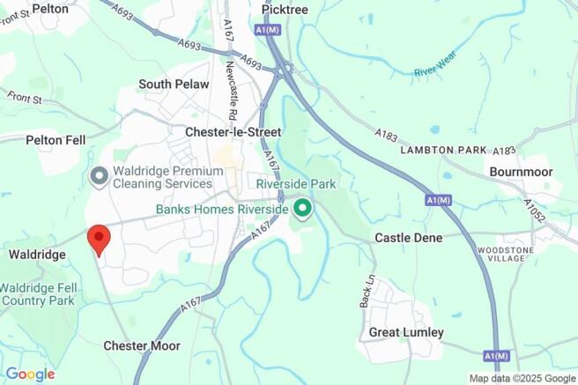This screenshot has width=578, height=385.
Task: Open the Google logo link
Action: 31,374
